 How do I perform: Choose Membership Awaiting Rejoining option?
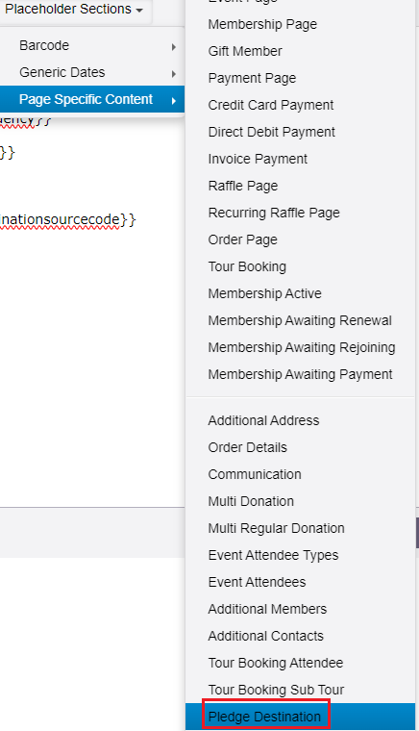(x=300, y=348)
